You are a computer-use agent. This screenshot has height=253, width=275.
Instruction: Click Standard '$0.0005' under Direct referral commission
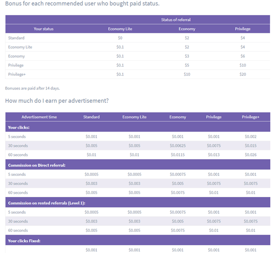tap(91, 174)
